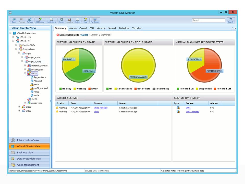Select the Org01 organization icon
The image size is (245, 184).
[23, 53]
